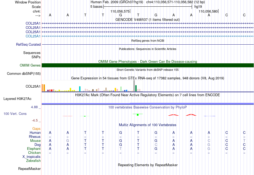
Task: Click the grayed G in Mouse row
Action: [x=68, y=141]
